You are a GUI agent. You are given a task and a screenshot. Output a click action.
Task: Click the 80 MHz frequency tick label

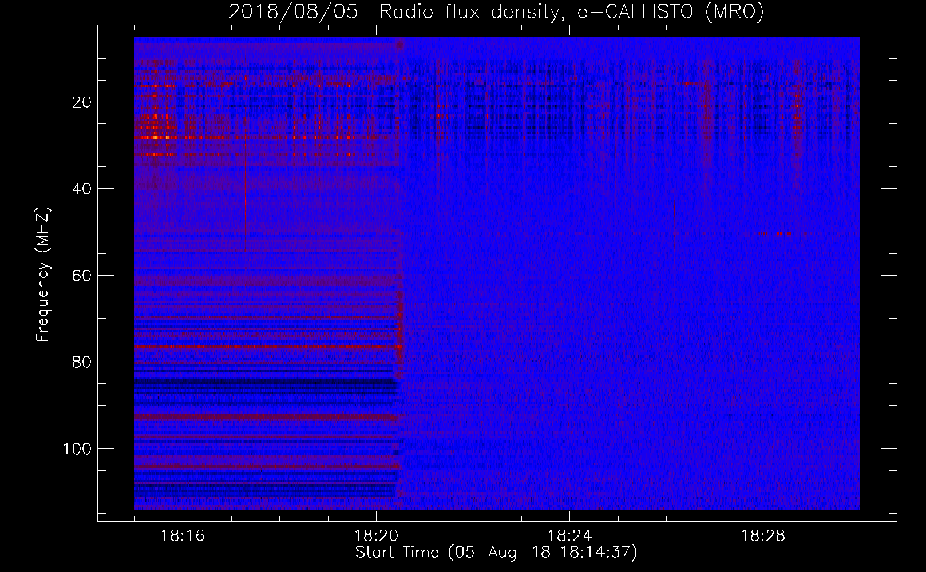(82, 362)
